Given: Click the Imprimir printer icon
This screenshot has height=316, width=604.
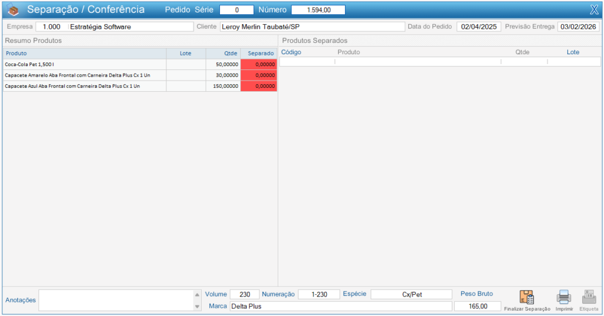Looking at the screenshot, I should (564, 298).
